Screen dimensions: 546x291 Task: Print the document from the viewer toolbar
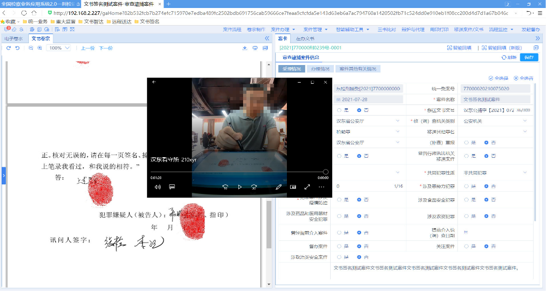pyautogui.click(x=255, y=48)
